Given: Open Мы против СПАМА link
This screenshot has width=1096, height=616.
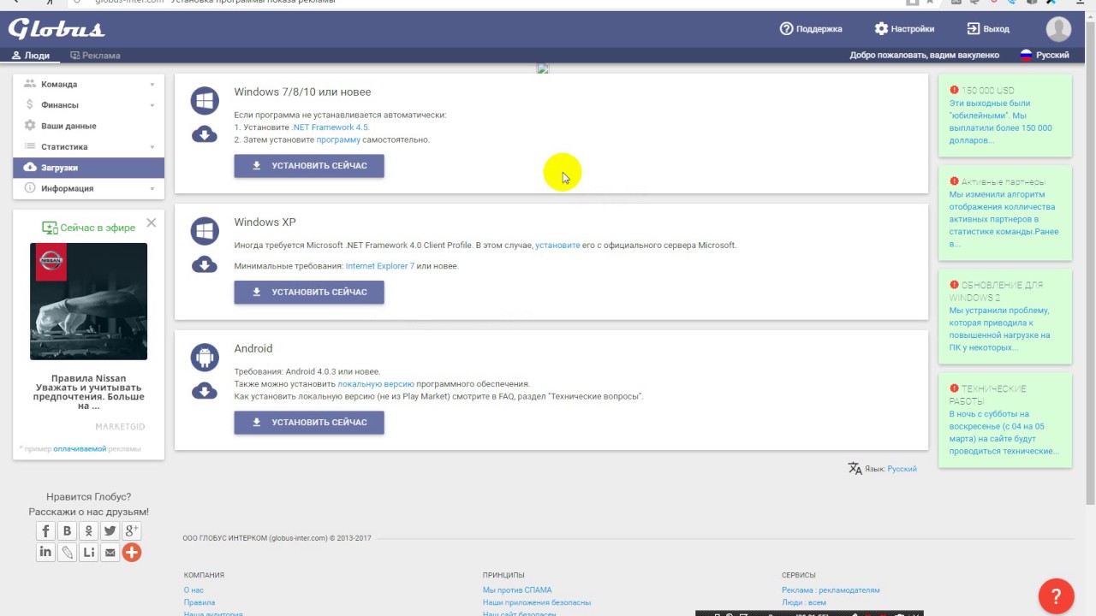Looking at the screenshot, I should coord(517,590).
